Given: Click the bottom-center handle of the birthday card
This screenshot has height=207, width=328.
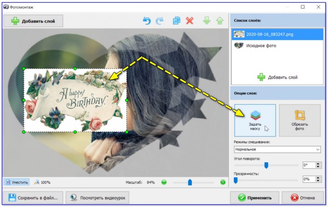Looking at the screenshot, I should (x=75, y=132).
